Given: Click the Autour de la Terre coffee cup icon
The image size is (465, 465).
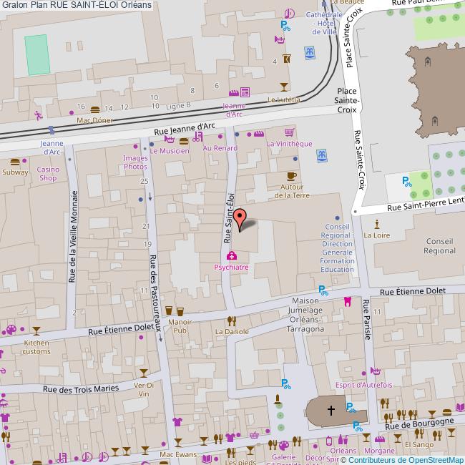Looking at the screenshot, I should click(291, 176).
